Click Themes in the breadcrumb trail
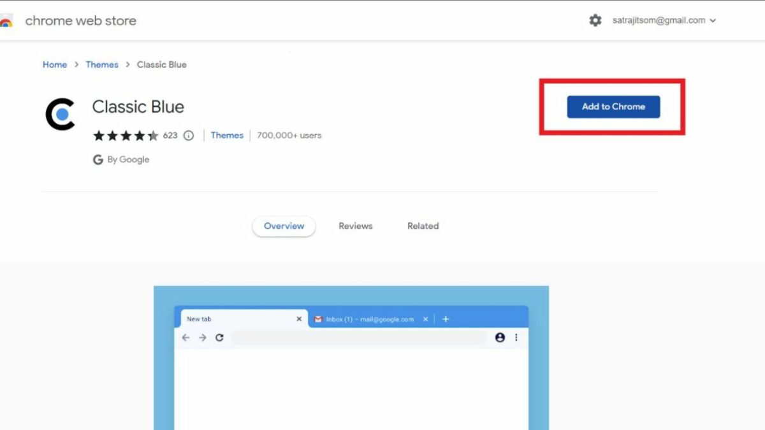765x430 pixels. tap(102, 64)
